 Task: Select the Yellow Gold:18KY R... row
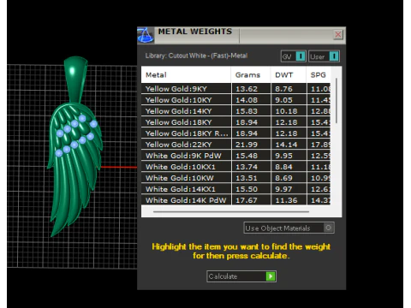tap(235, 133)
